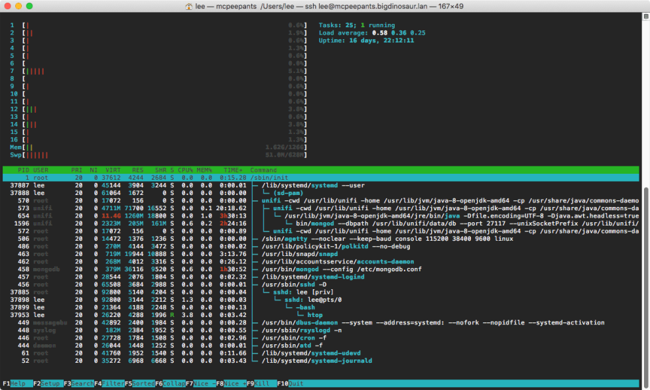Select the systemd --user process row
650x390 pixels.
(321, 185)
